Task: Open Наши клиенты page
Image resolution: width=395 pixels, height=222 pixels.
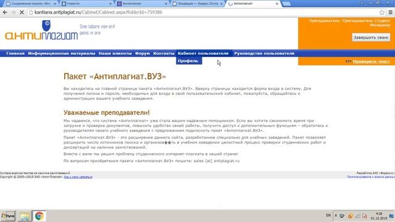Action: point(115,54)
